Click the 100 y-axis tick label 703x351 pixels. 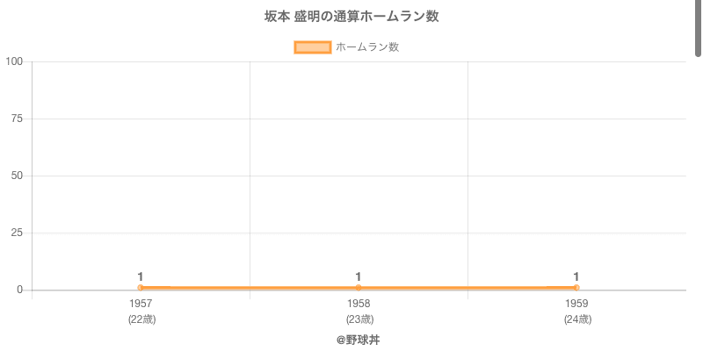14,61
